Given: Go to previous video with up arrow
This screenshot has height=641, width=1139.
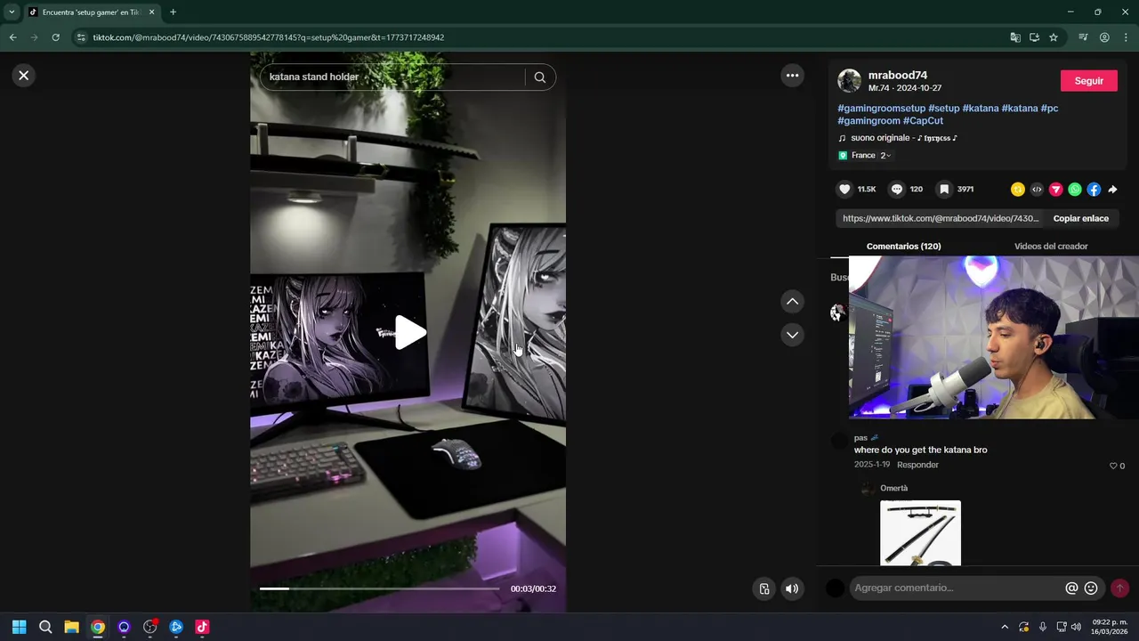Looking at the screenshot, I should coord(792,302).
